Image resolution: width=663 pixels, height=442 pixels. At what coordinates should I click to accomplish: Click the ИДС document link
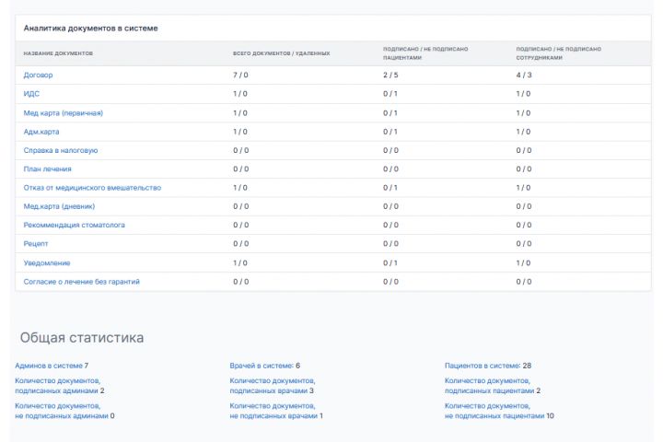click(31, 94)
